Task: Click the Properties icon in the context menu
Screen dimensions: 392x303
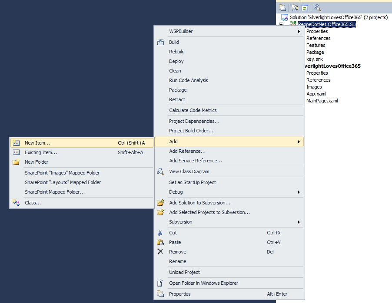Action: point(160,294)
